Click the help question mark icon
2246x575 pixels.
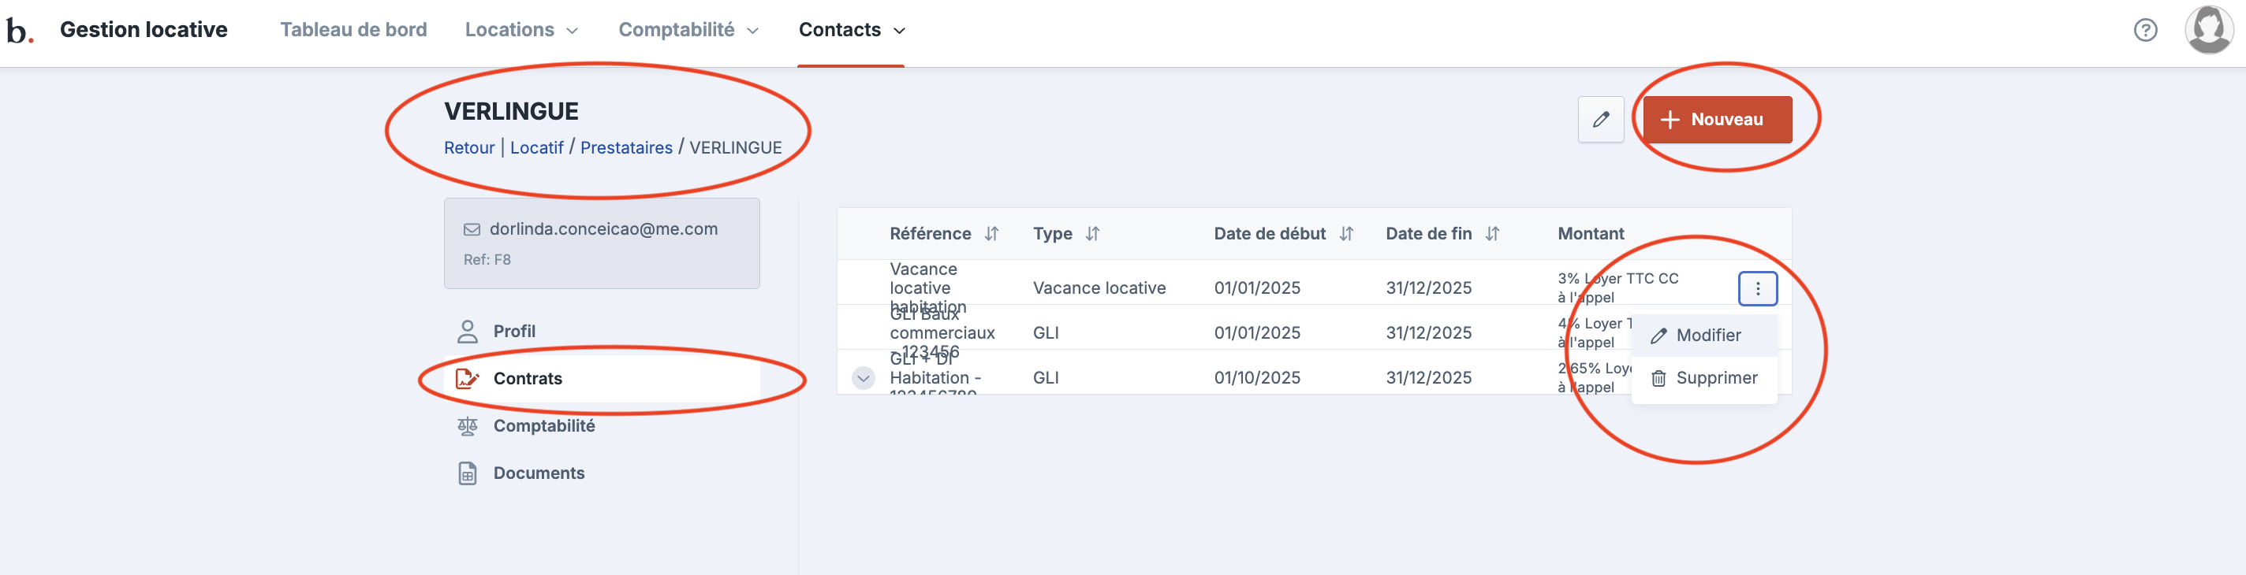coord(2145,31)
